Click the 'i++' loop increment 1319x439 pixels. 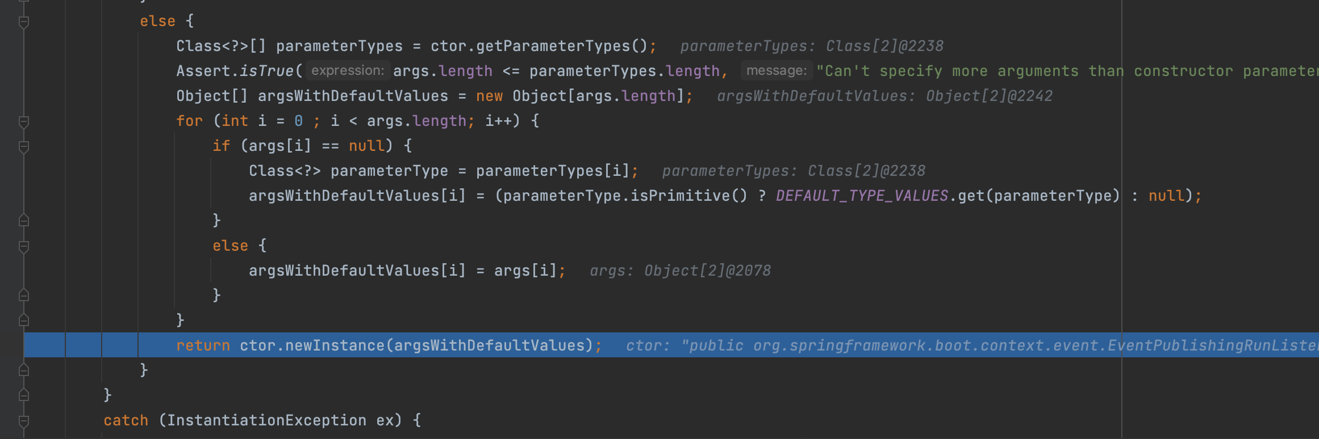tap(498, 121)
